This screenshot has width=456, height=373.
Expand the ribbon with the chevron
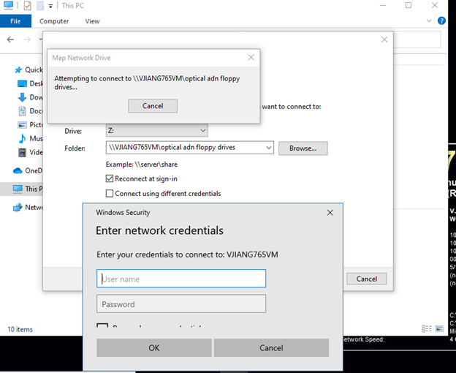tap(429, 20)
